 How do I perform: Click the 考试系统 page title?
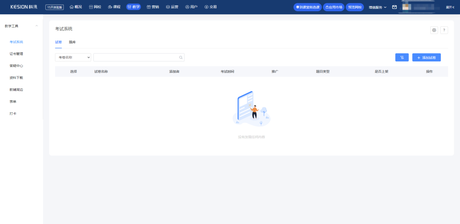[64, 29]
